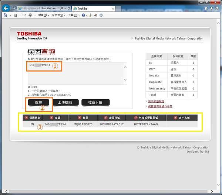Viewport: 222px width, 195px height.
Task: Sort by the 產品料號 column header
Action: (112, 117)
